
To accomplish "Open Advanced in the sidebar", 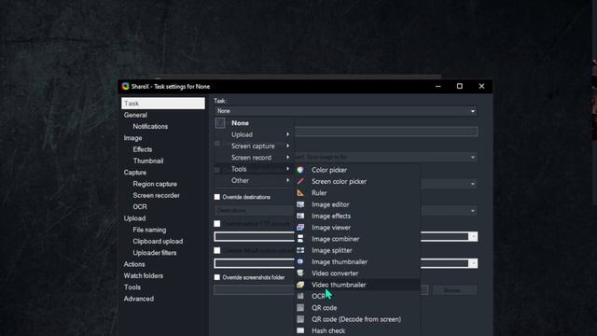I will (x=139, y=299).
